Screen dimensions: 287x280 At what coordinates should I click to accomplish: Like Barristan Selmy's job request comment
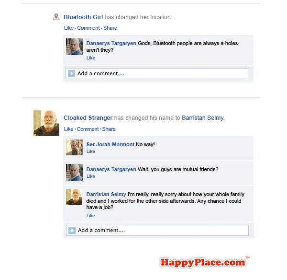(x=91, y=216)
